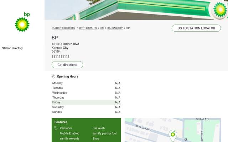Image resolution: width=228 pixels, height=142 pixels.
Task: Click the bp sunburst logo in sidebar
Action: 22,22
